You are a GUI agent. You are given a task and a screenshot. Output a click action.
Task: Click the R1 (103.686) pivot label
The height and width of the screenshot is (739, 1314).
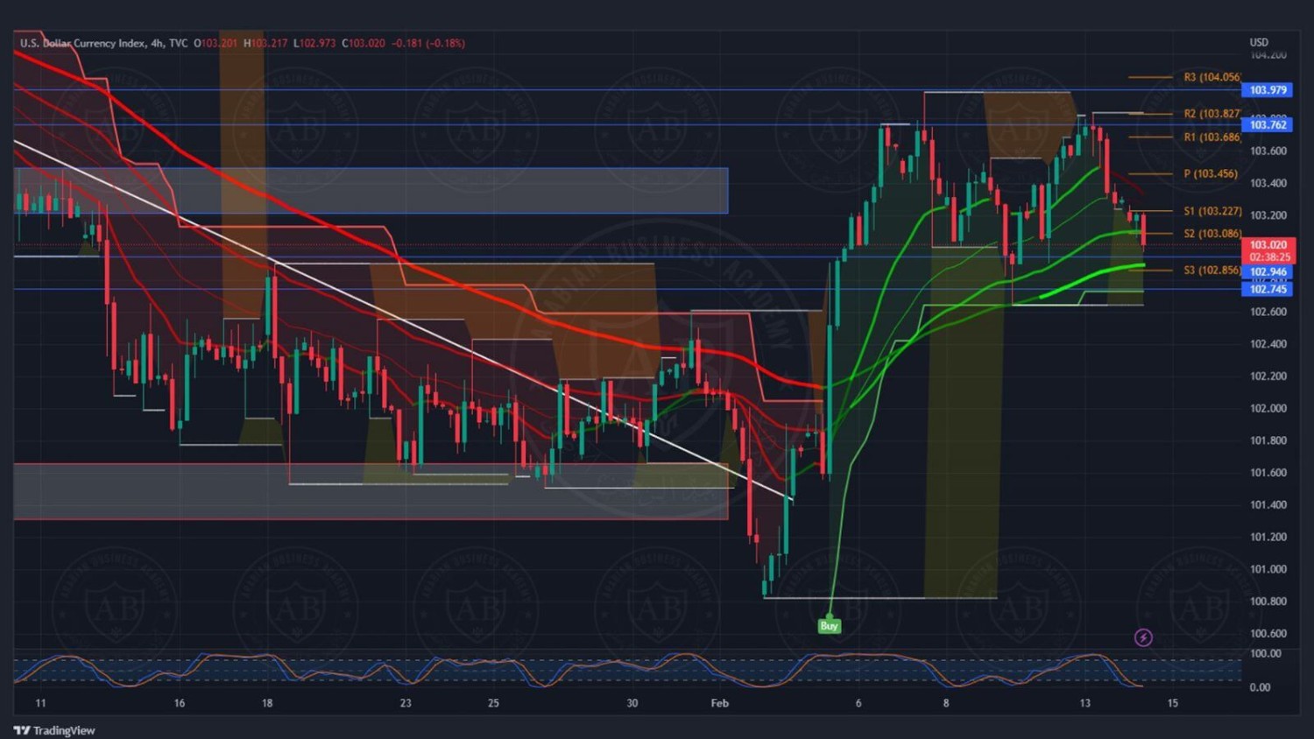click(x=1212, y=137)
